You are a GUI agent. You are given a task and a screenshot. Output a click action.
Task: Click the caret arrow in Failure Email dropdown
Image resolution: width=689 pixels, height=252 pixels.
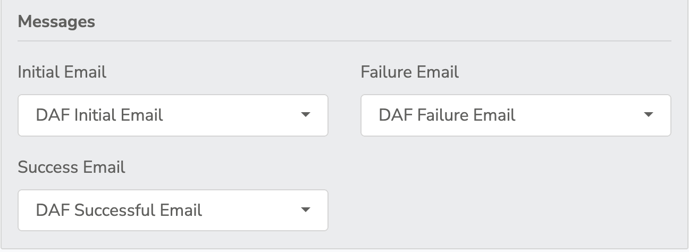click(648, 115)
